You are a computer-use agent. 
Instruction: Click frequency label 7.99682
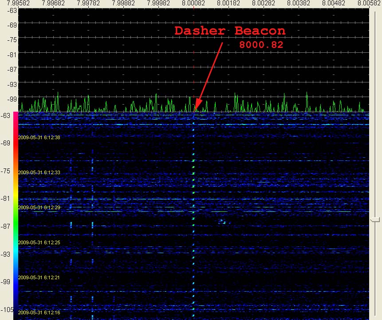53,3
